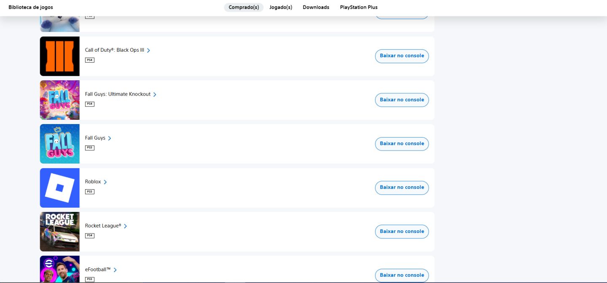Viewport: 607px width, 283px height.
Task: Expand Call of Duty: Black Ops III chevron
Action: pos(148,50)
